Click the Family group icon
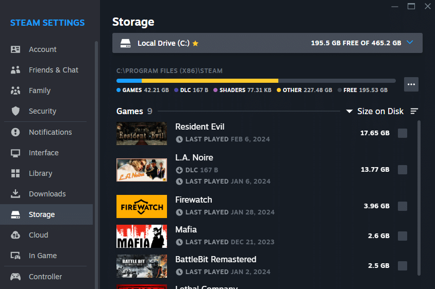The height and width of the screenshot is (289, 435). pos(15,91)
